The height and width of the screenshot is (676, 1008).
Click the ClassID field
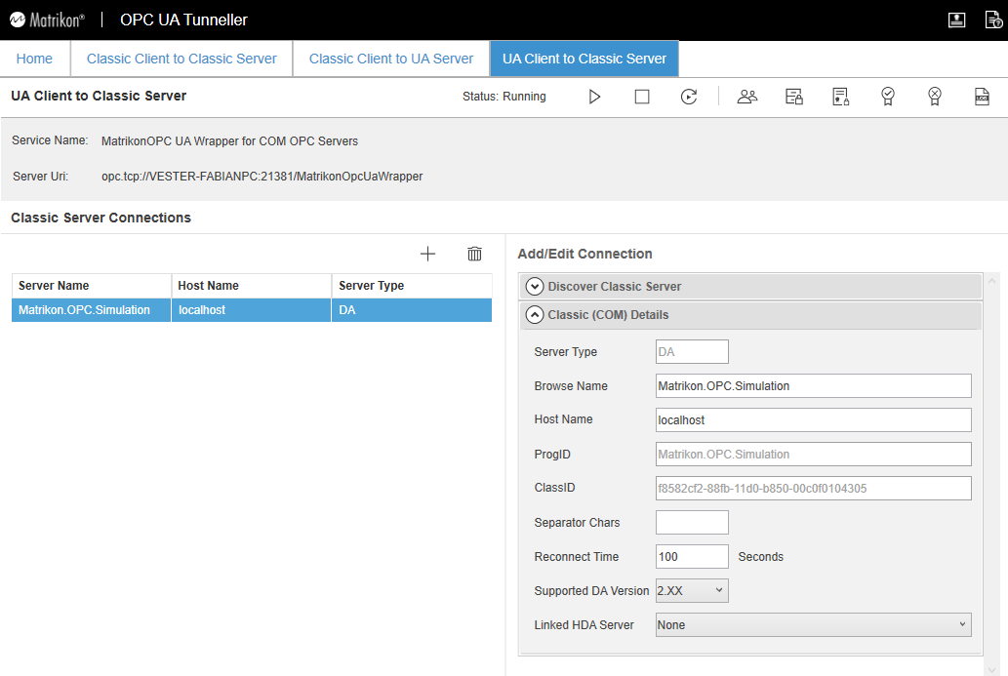(x=813, y=488)
